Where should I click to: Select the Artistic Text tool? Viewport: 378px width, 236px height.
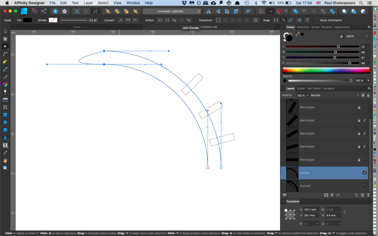pos(5,145)
